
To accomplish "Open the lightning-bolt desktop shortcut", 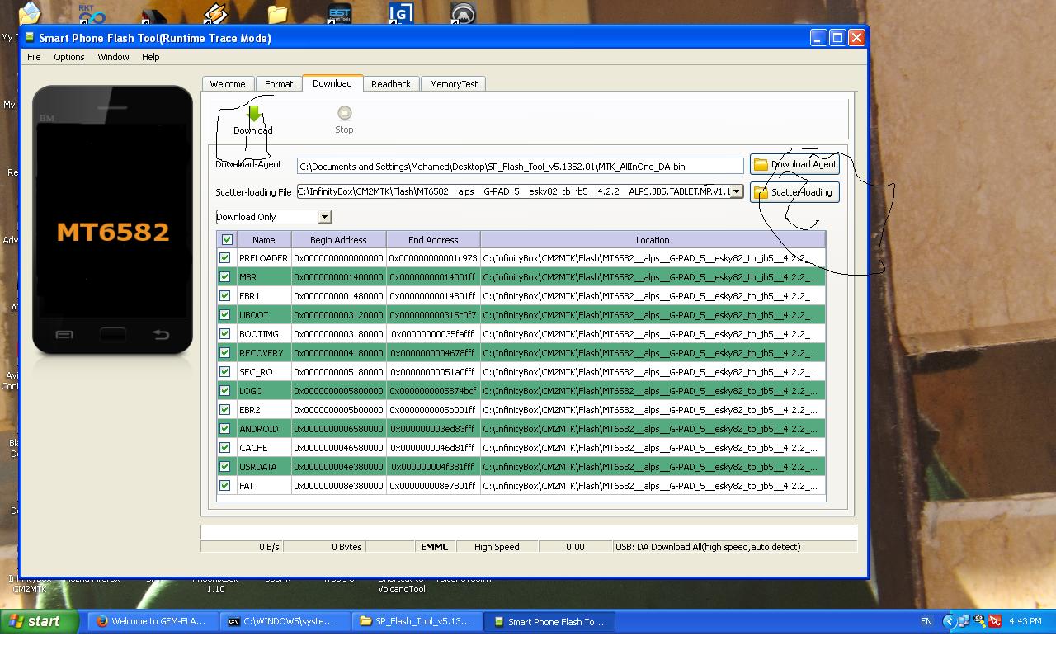I will 214,12.
